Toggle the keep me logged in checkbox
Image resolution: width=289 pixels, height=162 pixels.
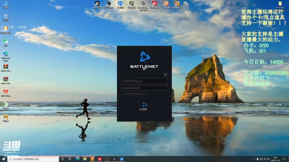click(x=122, y=94)
